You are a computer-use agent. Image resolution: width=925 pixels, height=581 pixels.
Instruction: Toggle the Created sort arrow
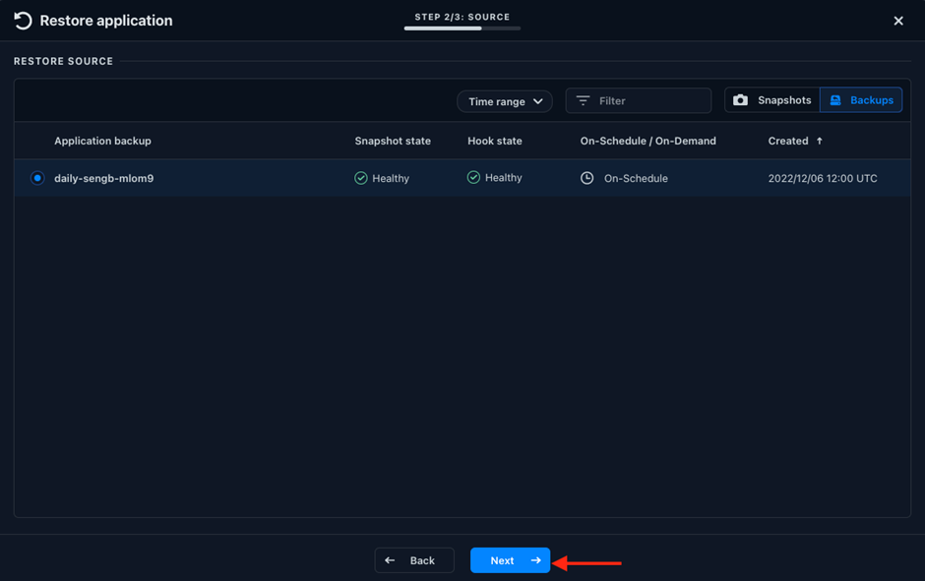tap(820, 141)
